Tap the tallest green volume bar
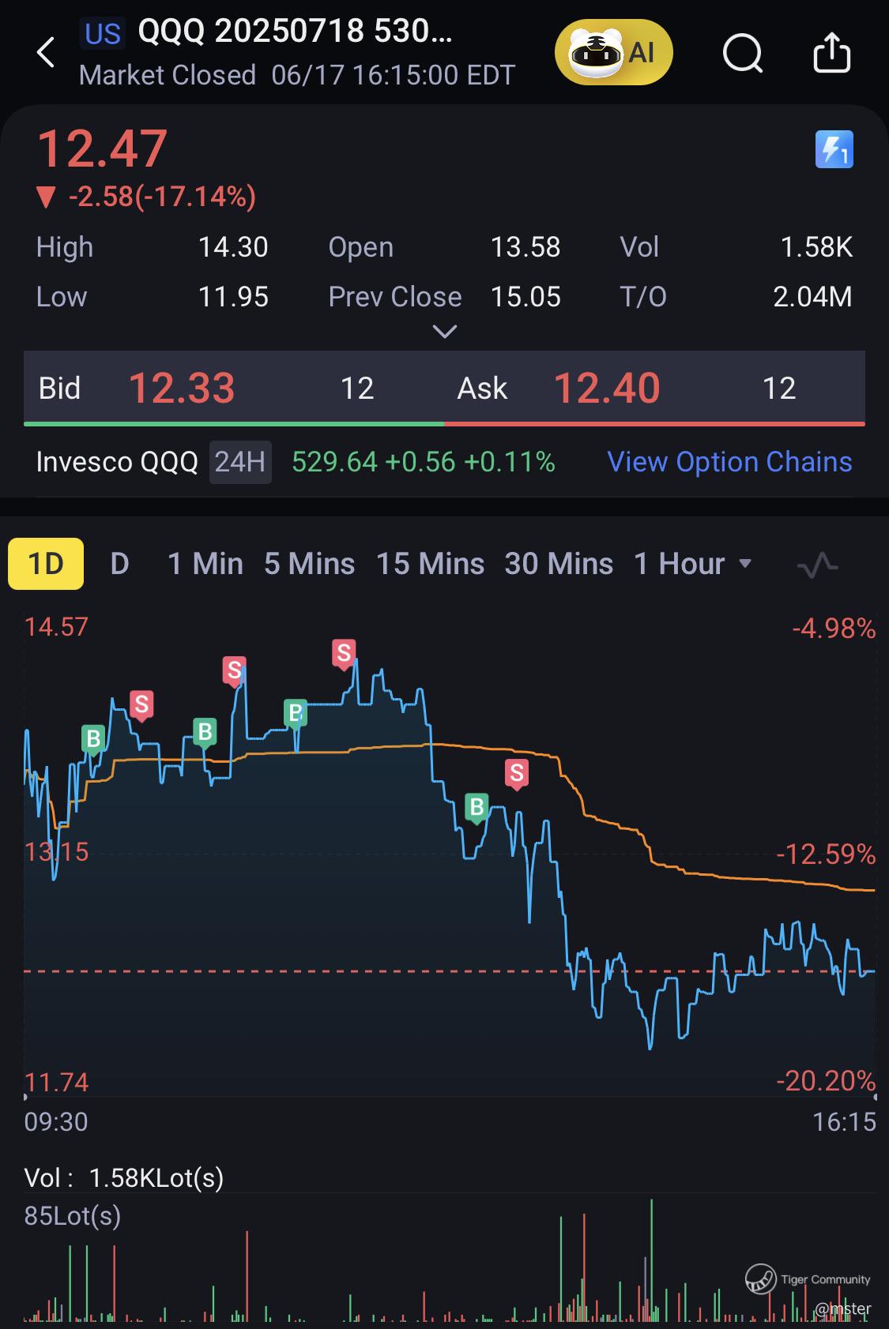This screenshot has width=889, height=1329. [652, 1260]
